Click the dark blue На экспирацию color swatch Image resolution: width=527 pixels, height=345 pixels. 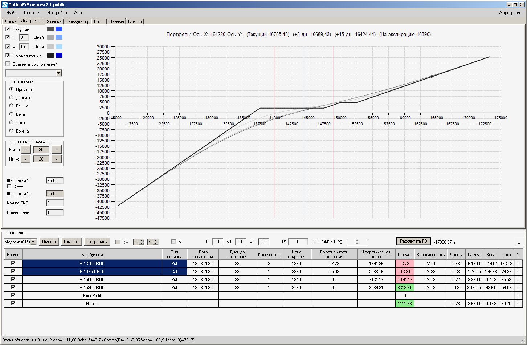point(59,56)
